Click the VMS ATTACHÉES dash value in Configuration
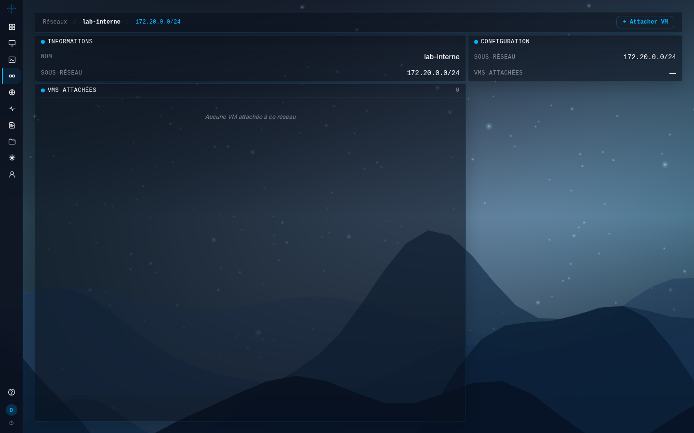 tap(673, 73)
